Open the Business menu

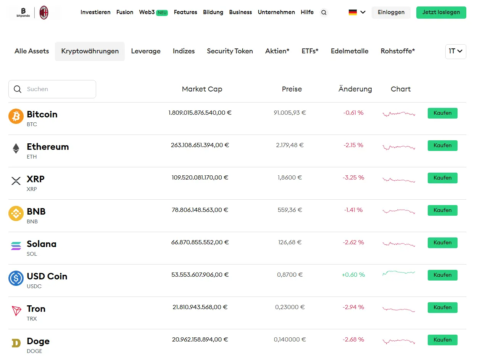(x=240, y=12)
